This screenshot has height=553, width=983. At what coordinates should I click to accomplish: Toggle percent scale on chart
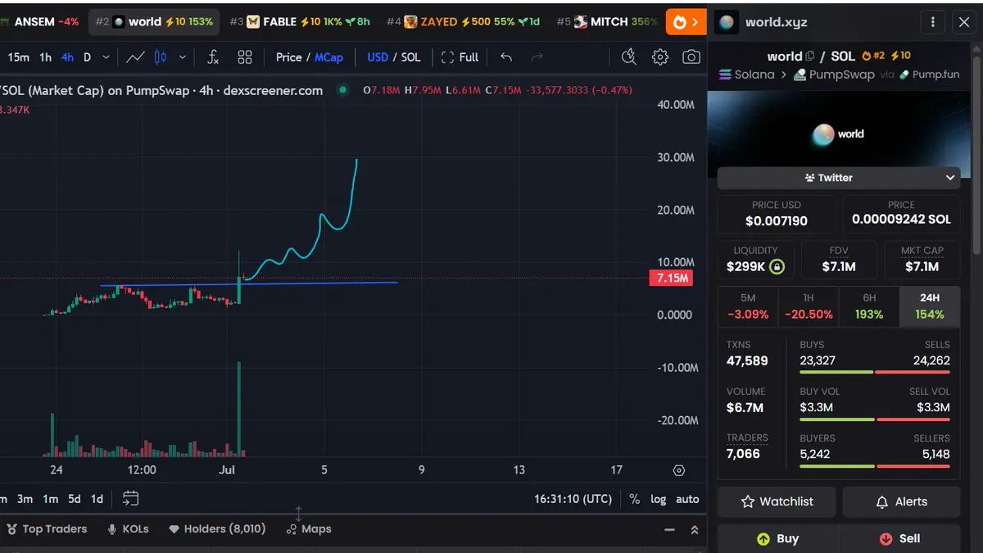[x=635, y=499]
